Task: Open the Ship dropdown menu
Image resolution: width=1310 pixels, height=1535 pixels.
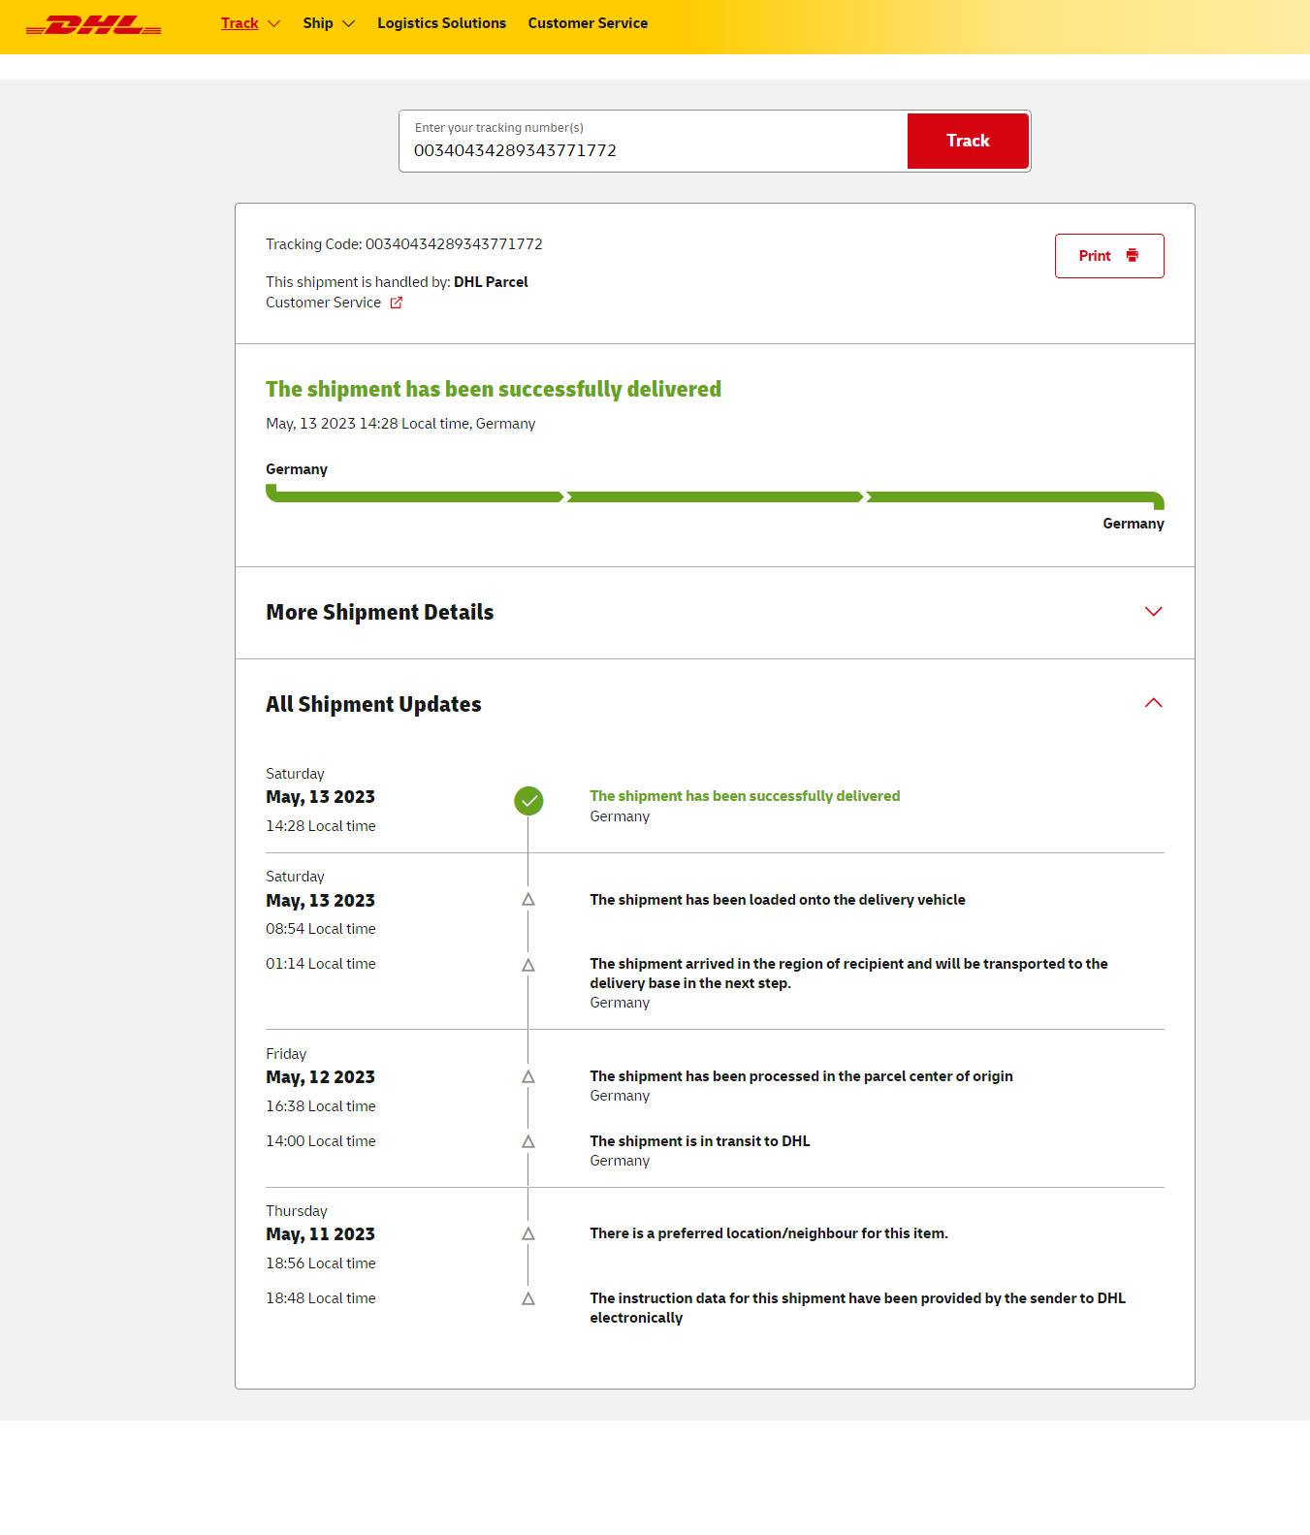Action: tap(328, 23)
